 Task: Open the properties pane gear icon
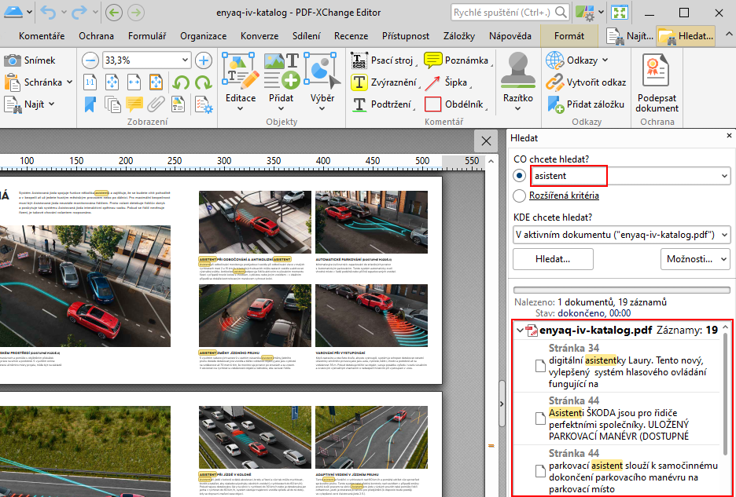point(204,104)
